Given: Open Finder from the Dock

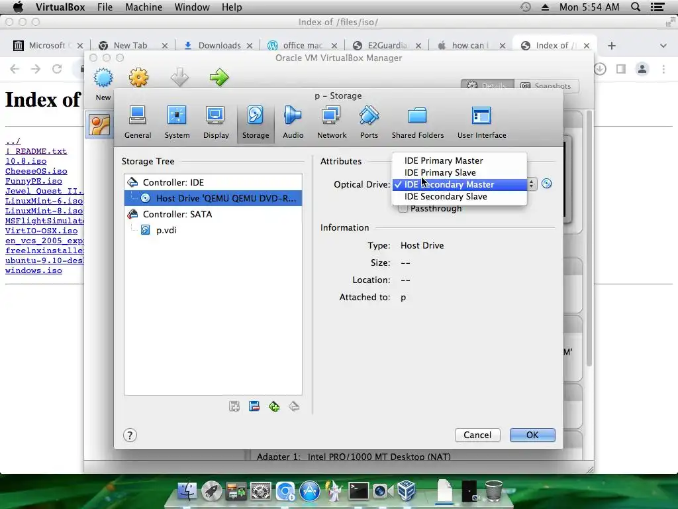Looking at the screenshot, I should tap(187, 491).
